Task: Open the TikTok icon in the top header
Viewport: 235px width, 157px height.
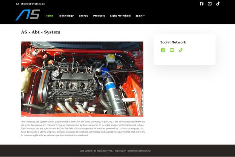Action: click(218, 4)
